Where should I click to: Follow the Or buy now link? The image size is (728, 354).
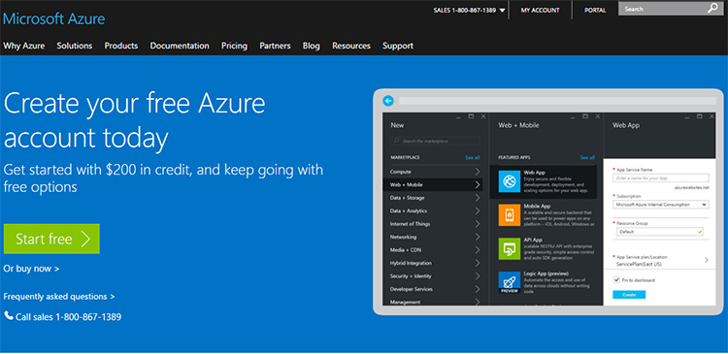click(31, 269)
